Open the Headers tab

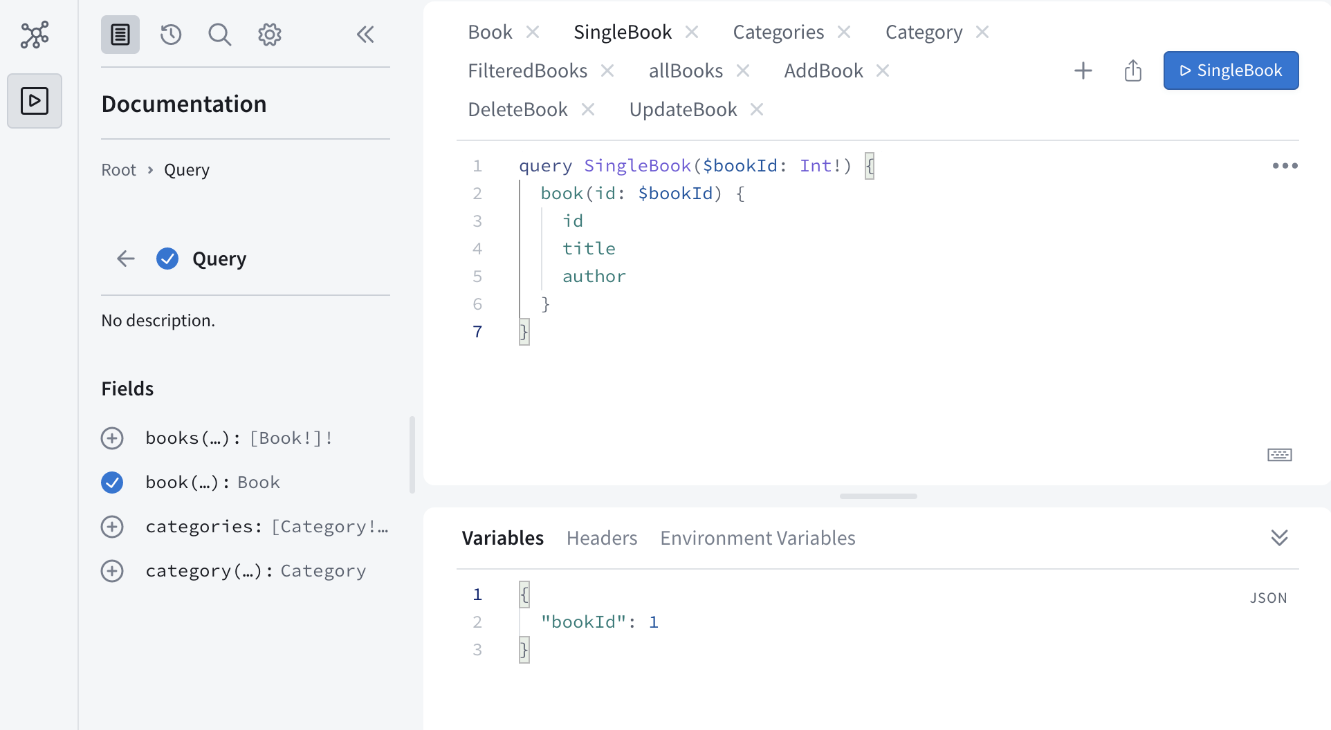pyautogui.click(x=602, y=538)
